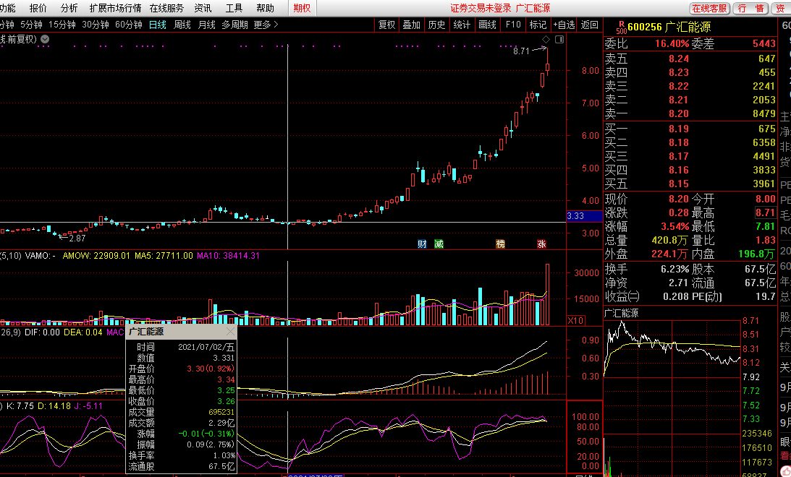Click the 换手 value 6.23%

(675, 269)
